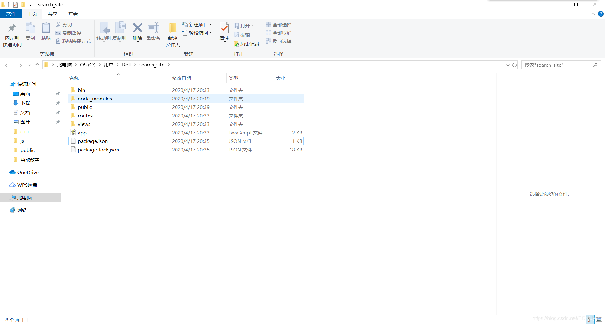Click 用户 in address breadcrumb

click(x=108, y=65)
